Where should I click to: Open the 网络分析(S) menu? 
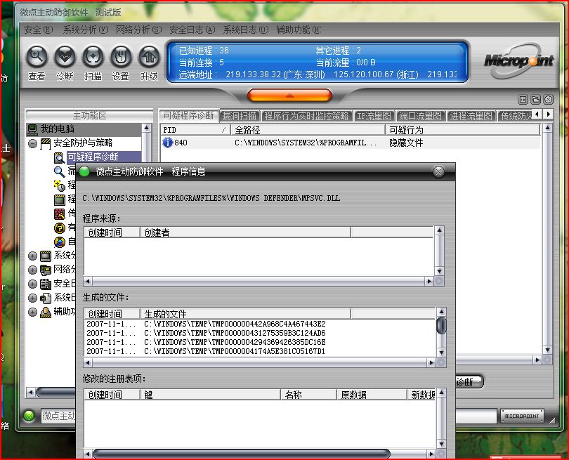[138, 29]
